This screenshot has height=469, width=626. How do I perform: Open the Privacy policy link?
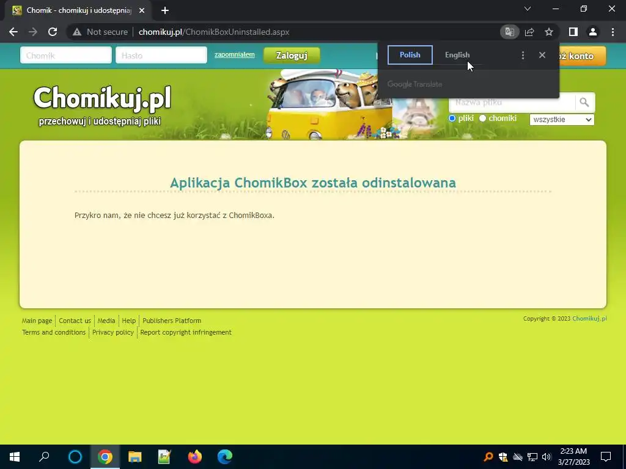point(113,332)
